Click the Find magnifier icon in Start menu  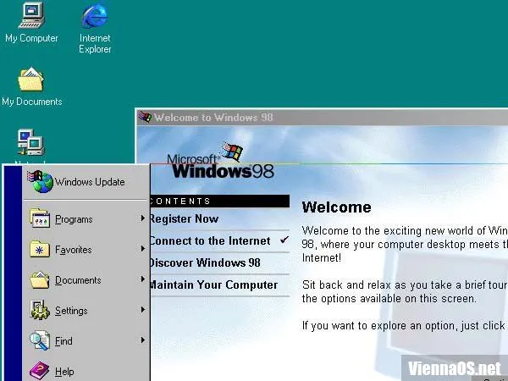40,340
